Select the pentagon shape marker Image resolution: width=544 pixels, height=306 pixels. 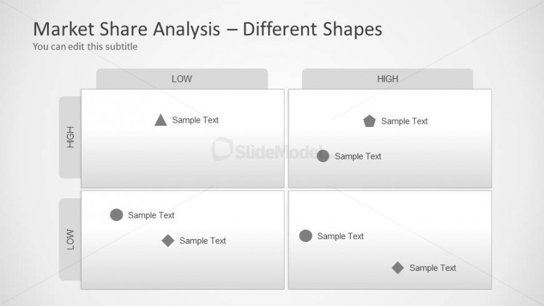[370, 121]
